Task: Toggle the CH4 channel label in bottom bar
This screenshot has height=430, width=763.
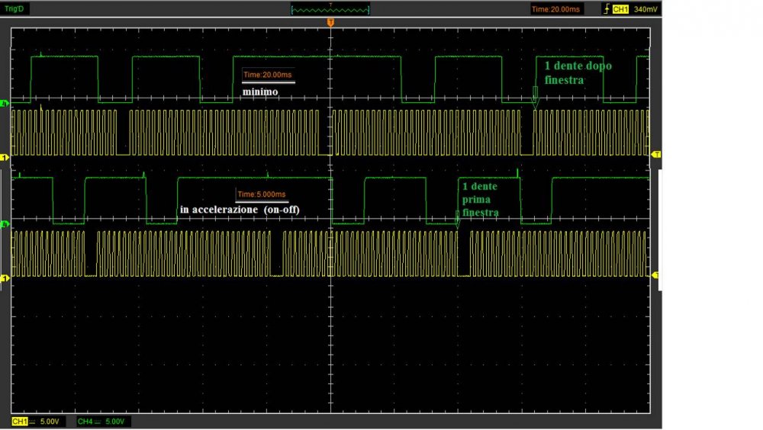Action: click(85, 421)
